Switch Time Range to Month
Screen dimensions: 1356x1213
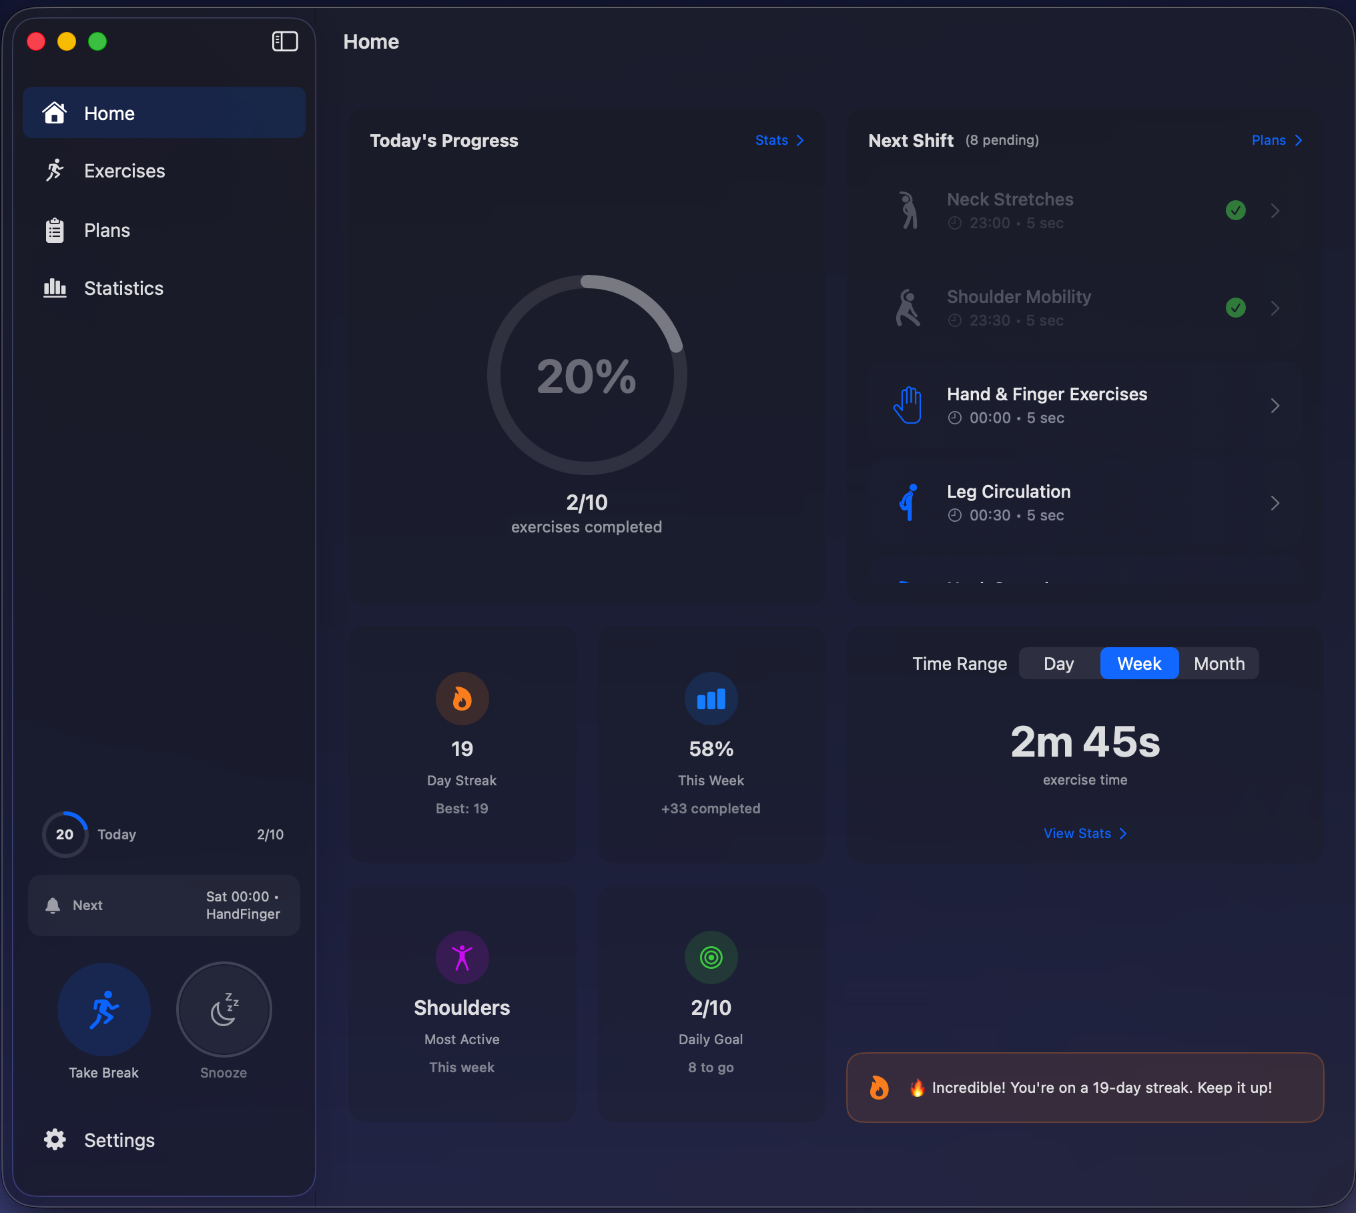(1219, 664)
